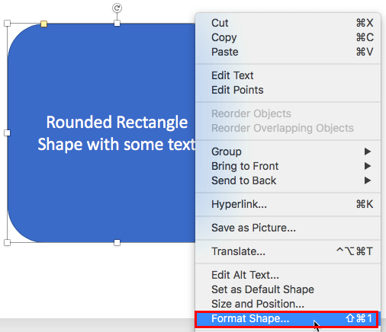Select Edit Points menu entry
The image size is (386, 332).
pyautogui.click(x=288, y=90)
